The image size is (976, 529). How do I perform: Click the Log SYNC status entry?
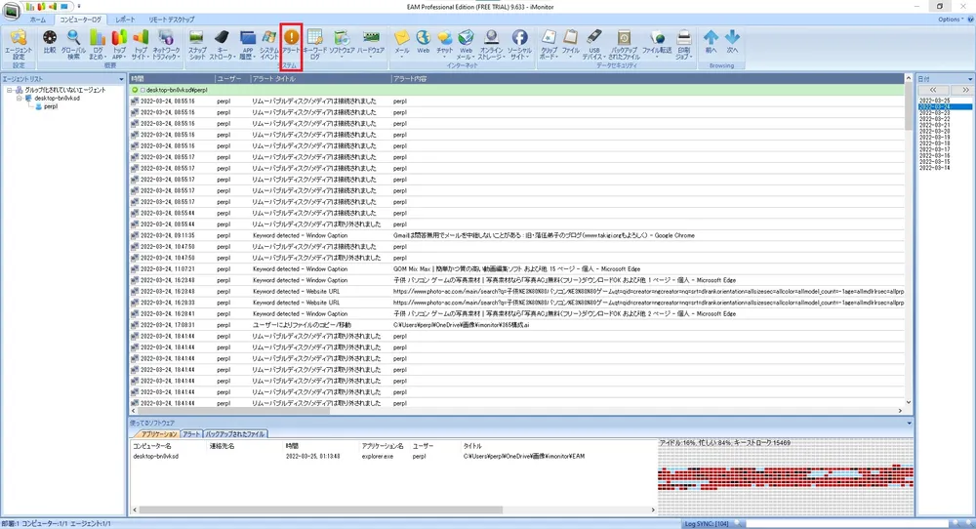coord(707,524)
